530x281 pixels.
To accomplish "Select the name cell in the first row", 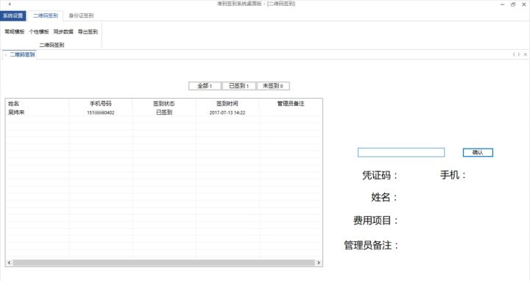I will [38, 113].
